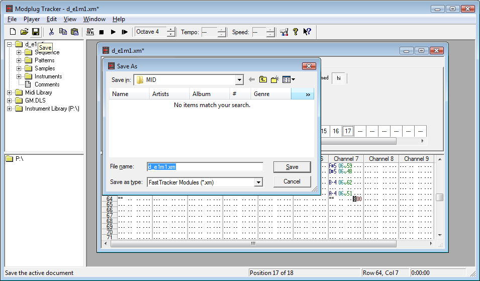The image size is (480, 281).
Task: Sort by the Genre column header
Action: point(270,94)
